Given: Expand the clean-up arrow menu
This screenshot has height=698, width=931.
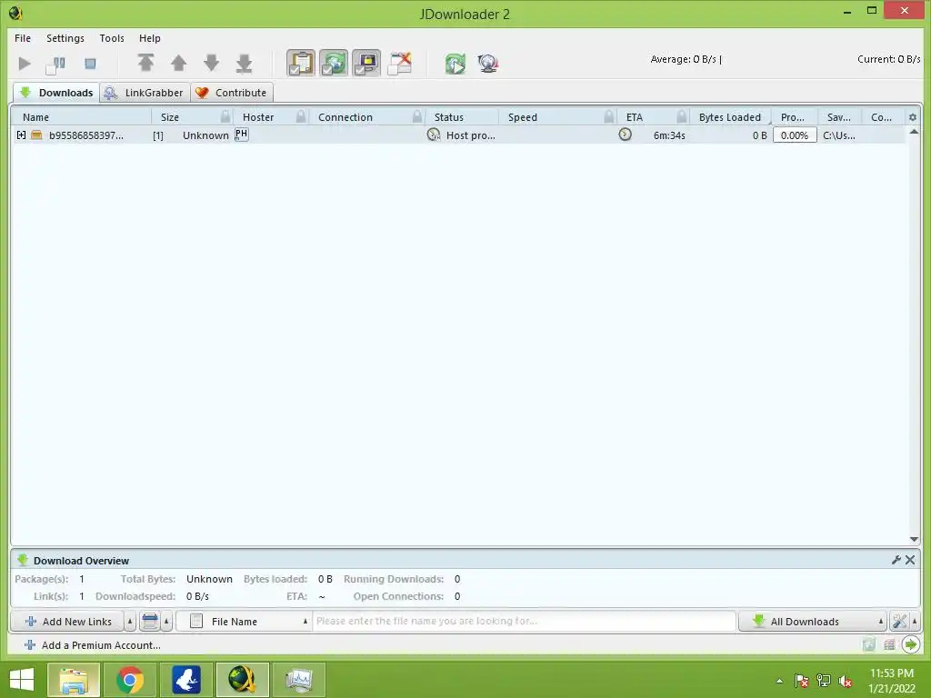Looking at the screenshot, I should pyautogui.click(x=167, y=622).
